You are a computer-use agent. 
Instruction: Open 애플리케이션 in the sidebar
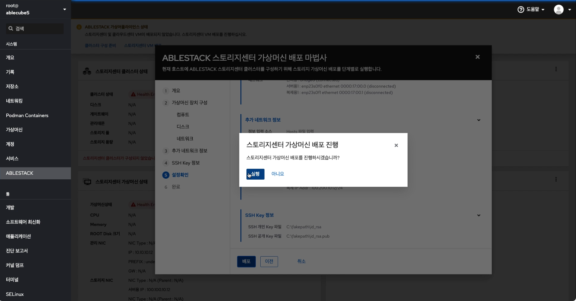coord(35,236)
